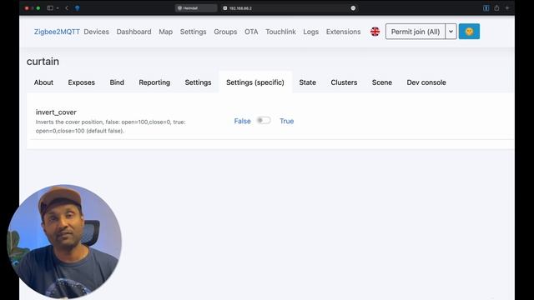This screenshot has height=300, width=534.
Task: Open the Dev console tab
Action: coord(426,82)
